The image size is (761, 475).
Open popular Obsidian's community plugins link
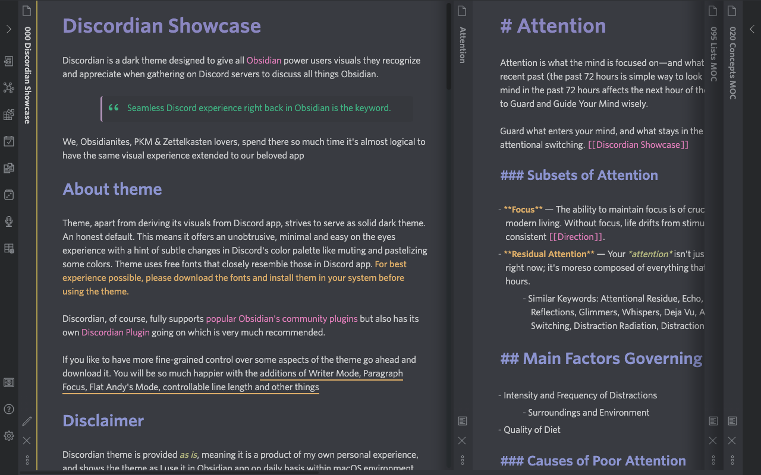(x=282, y=319)
